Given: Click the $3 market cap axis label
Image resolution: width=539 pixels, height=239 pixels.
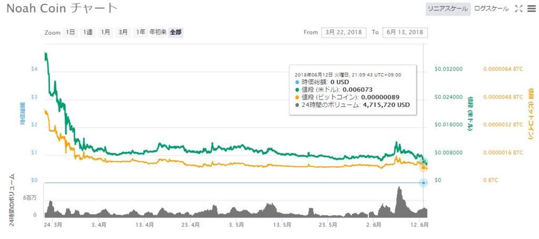Looking at the screenshot, I should click(34, 97).
